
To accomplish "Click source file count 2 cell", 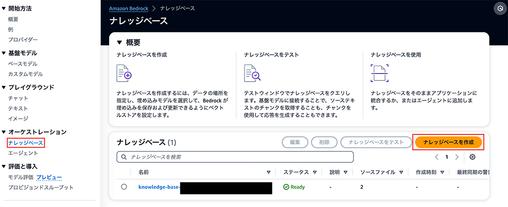I will click(x=362, y=187).
